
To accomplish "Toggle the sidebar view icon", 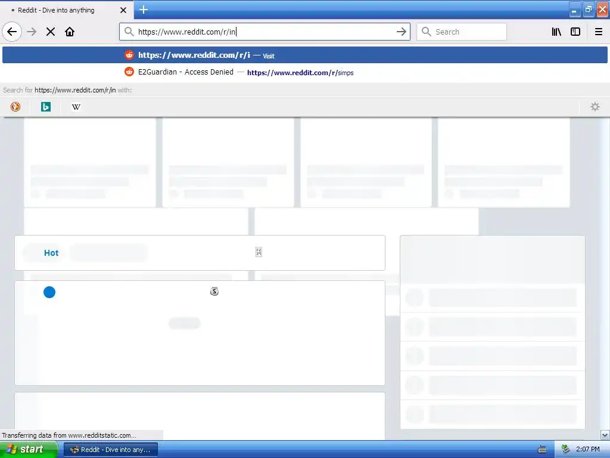I will click(x=575, y=32).
